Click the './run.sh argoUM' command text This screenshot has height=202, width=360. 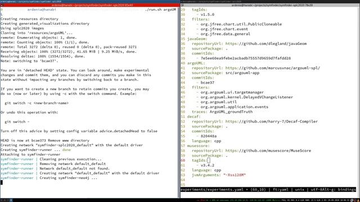(x=160, y=10)
